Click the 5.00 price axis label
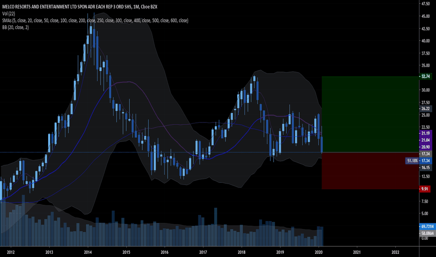The image size is (436, 257). pyautogui.click(x=425, y=214)
